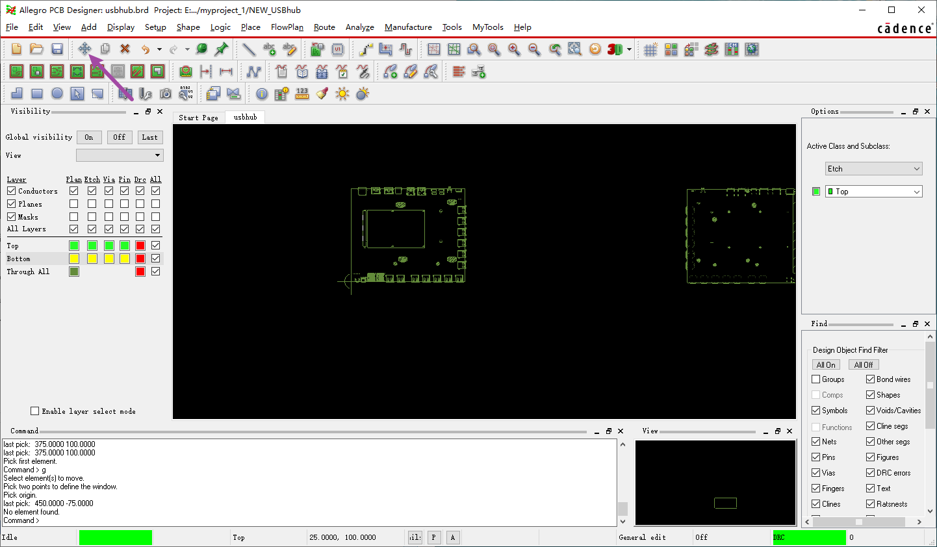The image size is (937, 547).
Task: Select the Show Element info icon
Action: point(262,94)
